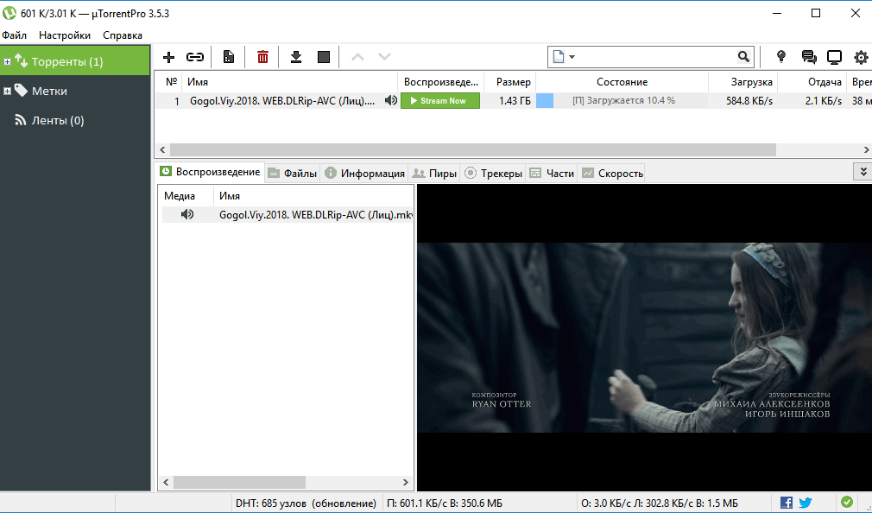Click the µTorrent logo in title bar
872x513 pixels.
[9, 13]
